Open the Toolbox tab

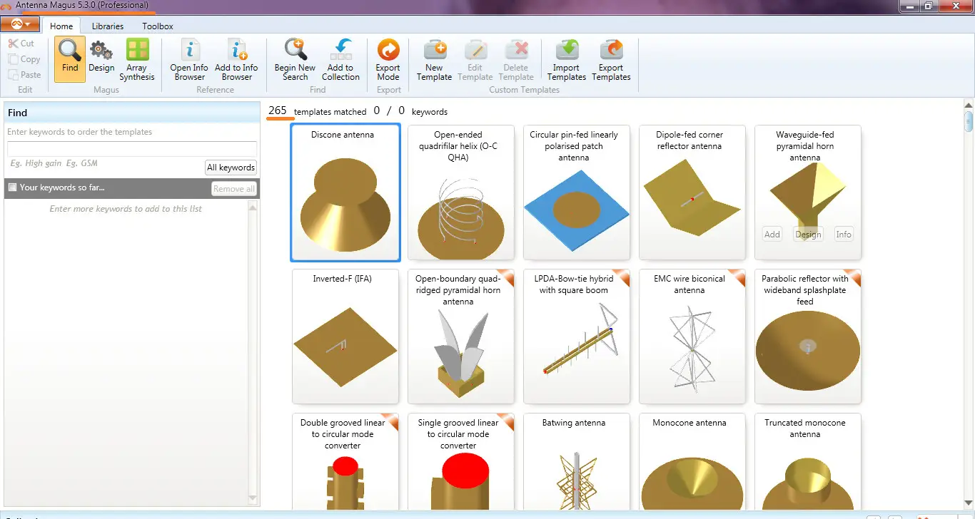[157, 26]
